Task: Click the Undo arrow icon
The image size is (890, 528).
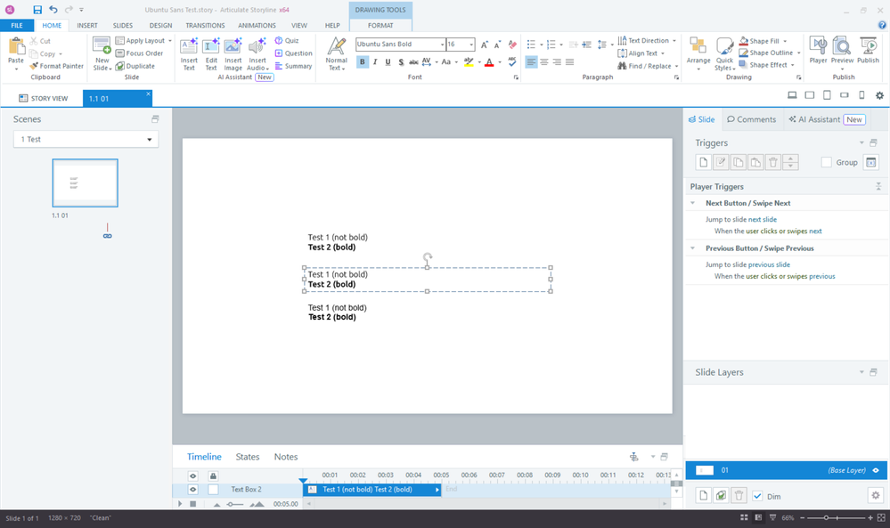Action: coord(53,10)
